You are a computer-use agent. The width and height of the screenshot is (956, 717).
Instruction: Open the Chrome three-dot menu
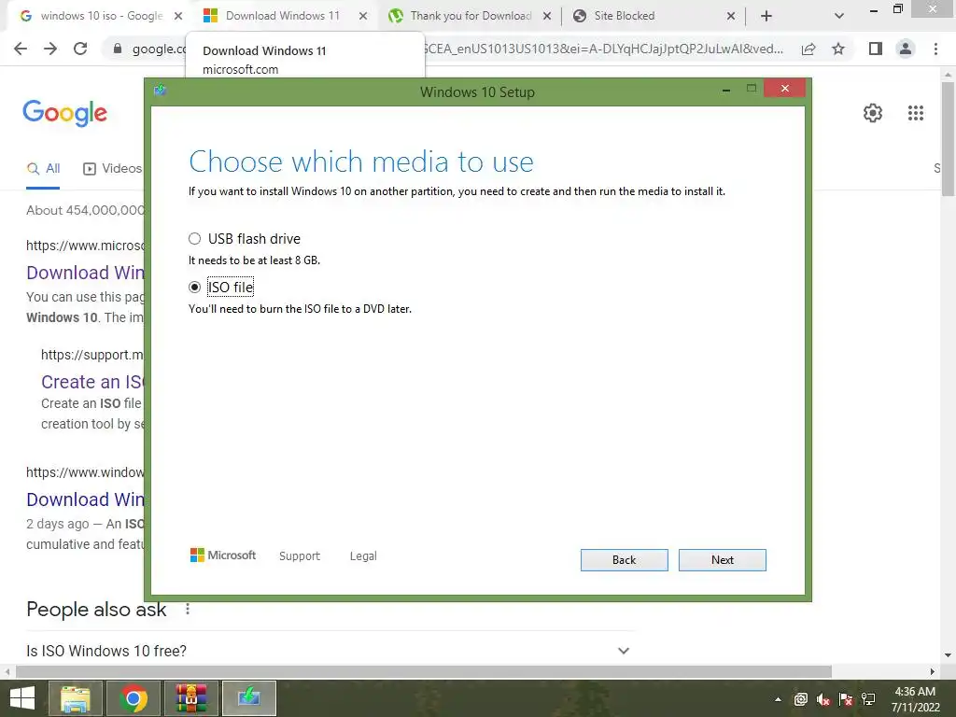pos(935,49)
